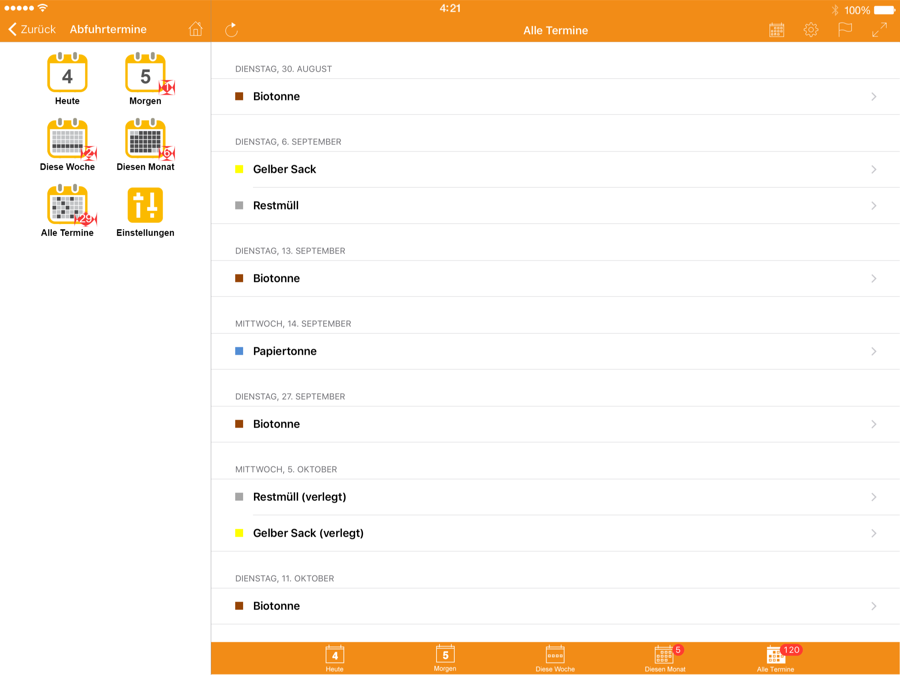Expand chevron on 27. September Biotonne row

pos(874,424)
